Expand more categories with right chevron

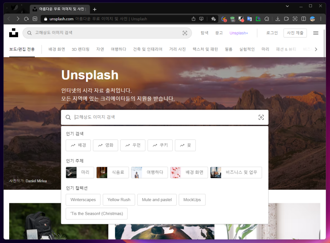tap(316, 49)
